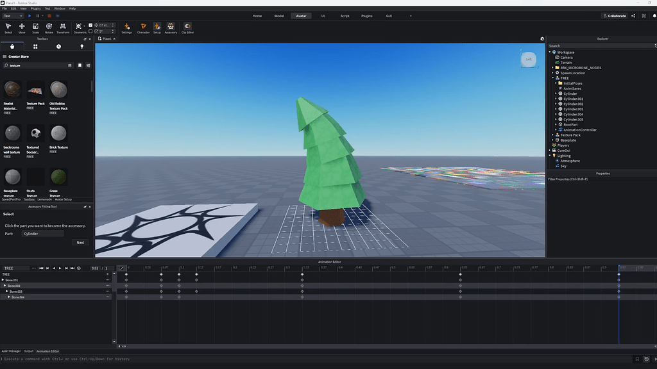This screenshot has width=657, height=369.
Task: Click the view selector cube labeled Left
Action: [529, 60]
